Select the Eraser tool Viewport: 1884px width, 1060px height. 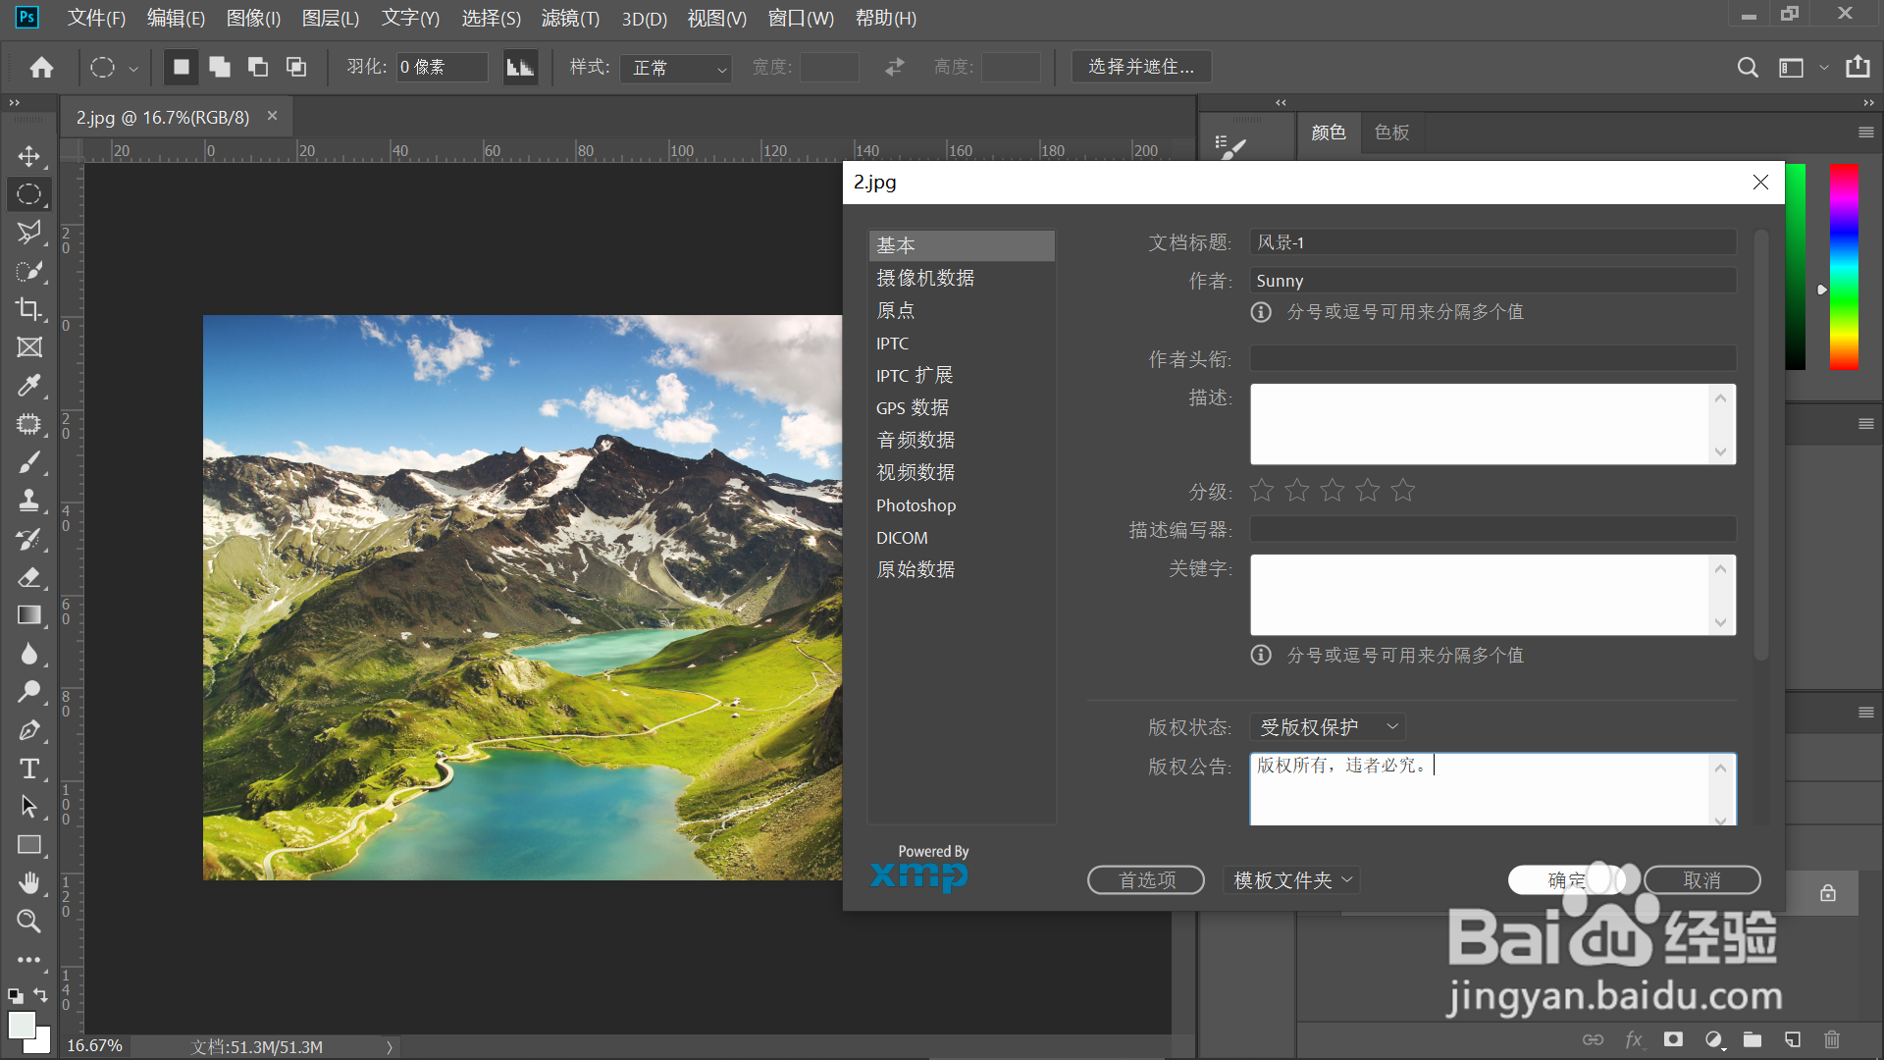click(28, 577)
